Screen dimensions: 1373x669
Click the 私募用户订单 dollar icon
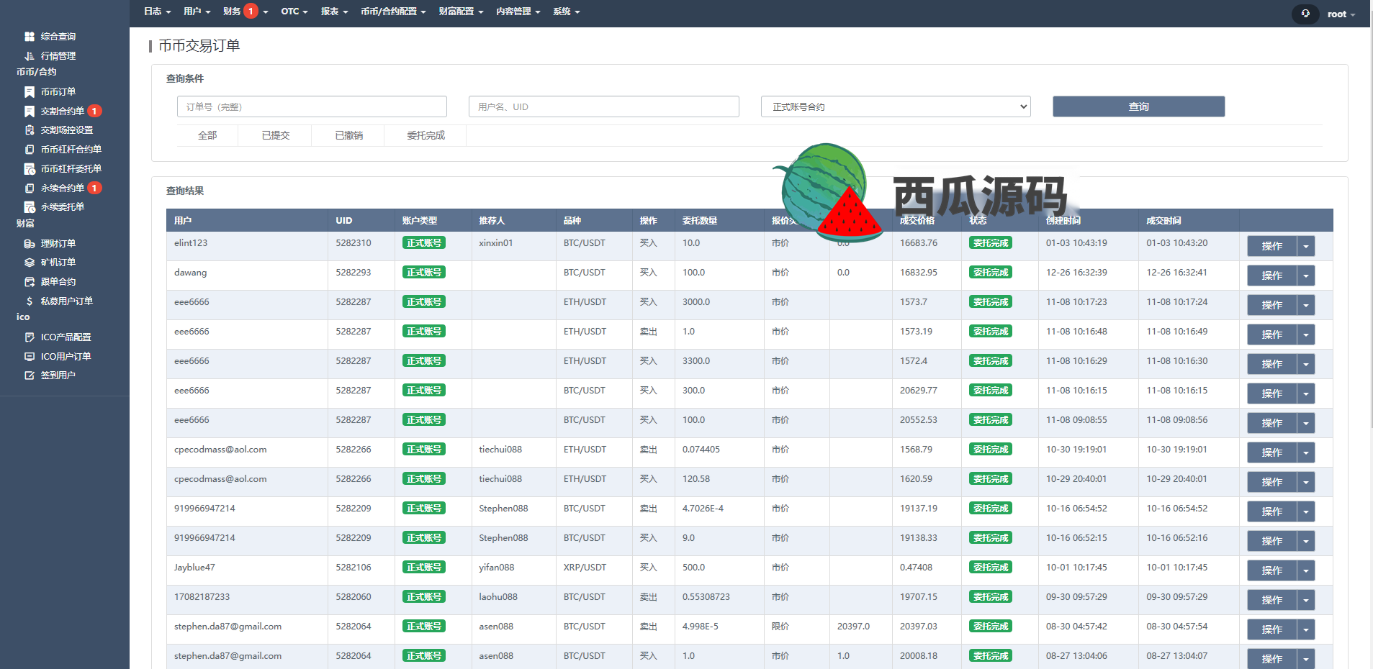click(x=30, y=301)
